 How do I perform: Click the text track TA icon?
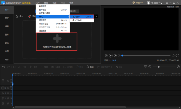pyautogui.click(x=3, y=93)
